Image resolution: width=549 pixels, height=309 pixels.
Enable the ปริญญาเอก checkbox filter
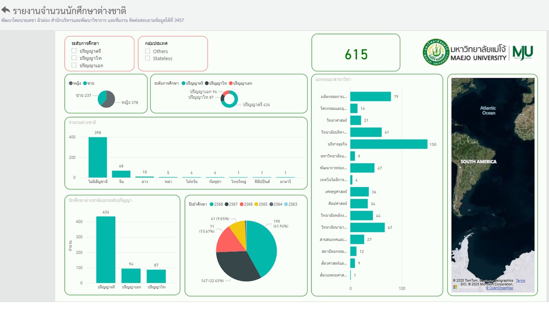[x=74, y=65]
